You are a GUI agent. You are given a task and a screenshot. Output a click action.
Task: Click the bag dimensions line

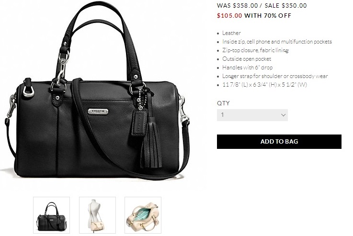(264, 85)
